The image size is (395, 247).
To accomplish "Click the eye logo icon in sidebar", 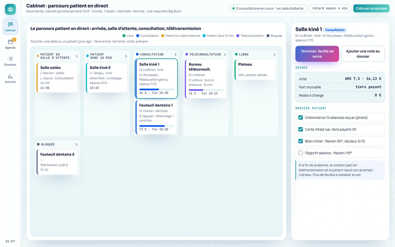I will pos(10,9).
